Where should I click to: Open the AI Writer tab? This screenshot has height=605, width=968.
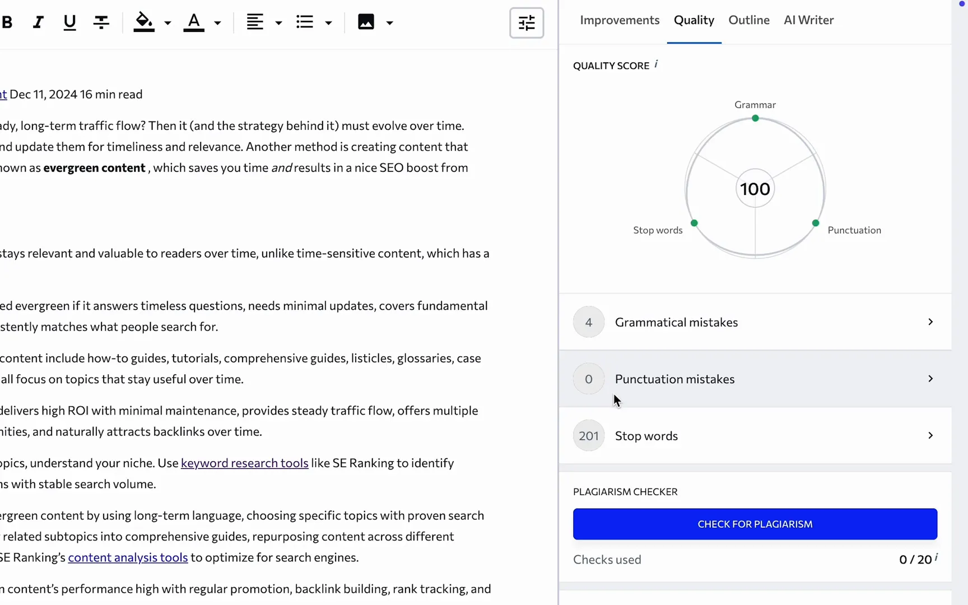coord(808,20)
